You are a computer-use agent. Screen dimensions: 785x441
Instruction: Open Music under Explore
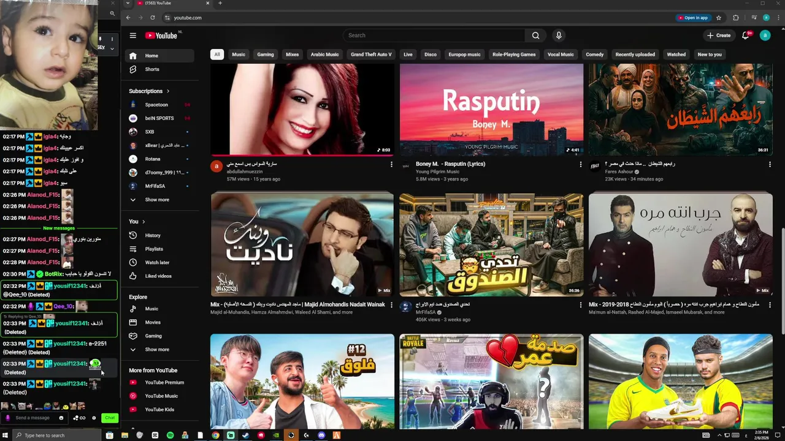coord(159,309)
